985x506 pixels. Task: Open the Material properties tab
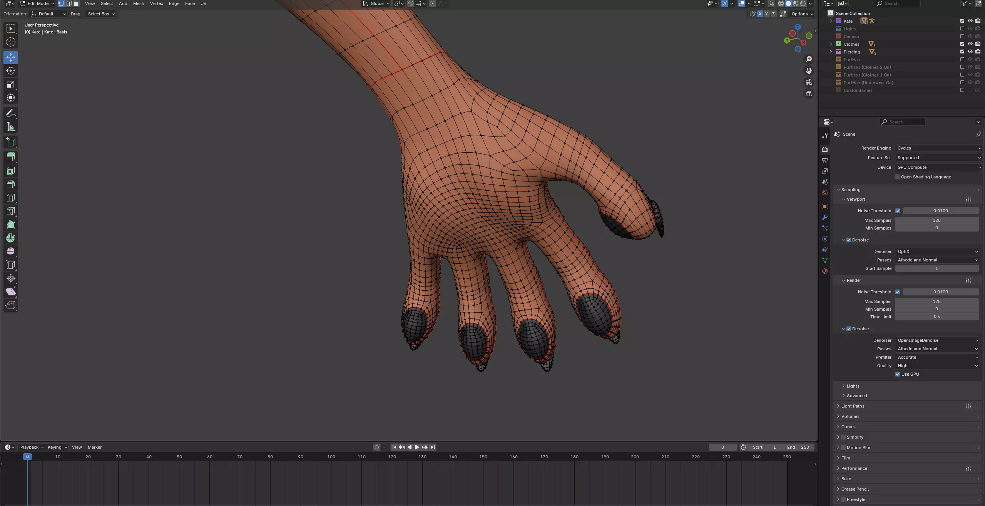[x=824, y=271]
